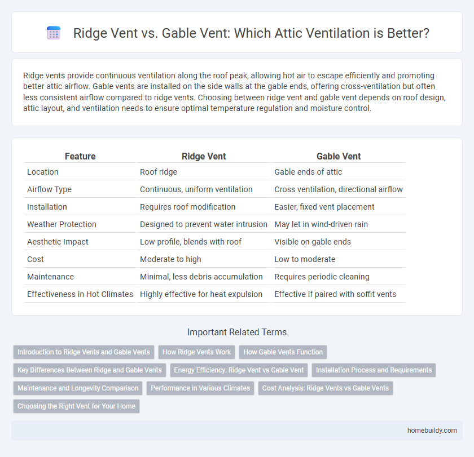Click the Gable Vent column header
This screenshot has width=474, height=457.
click(x=339, y=156)
